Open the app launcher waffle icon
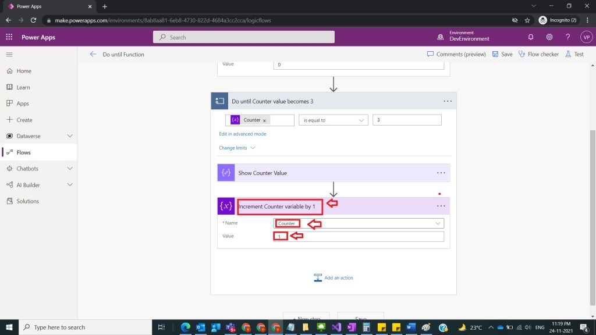 tap(9, 37)
